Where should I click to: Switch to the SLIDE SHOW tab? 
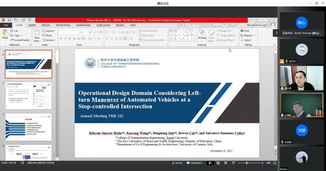(103, 25)
